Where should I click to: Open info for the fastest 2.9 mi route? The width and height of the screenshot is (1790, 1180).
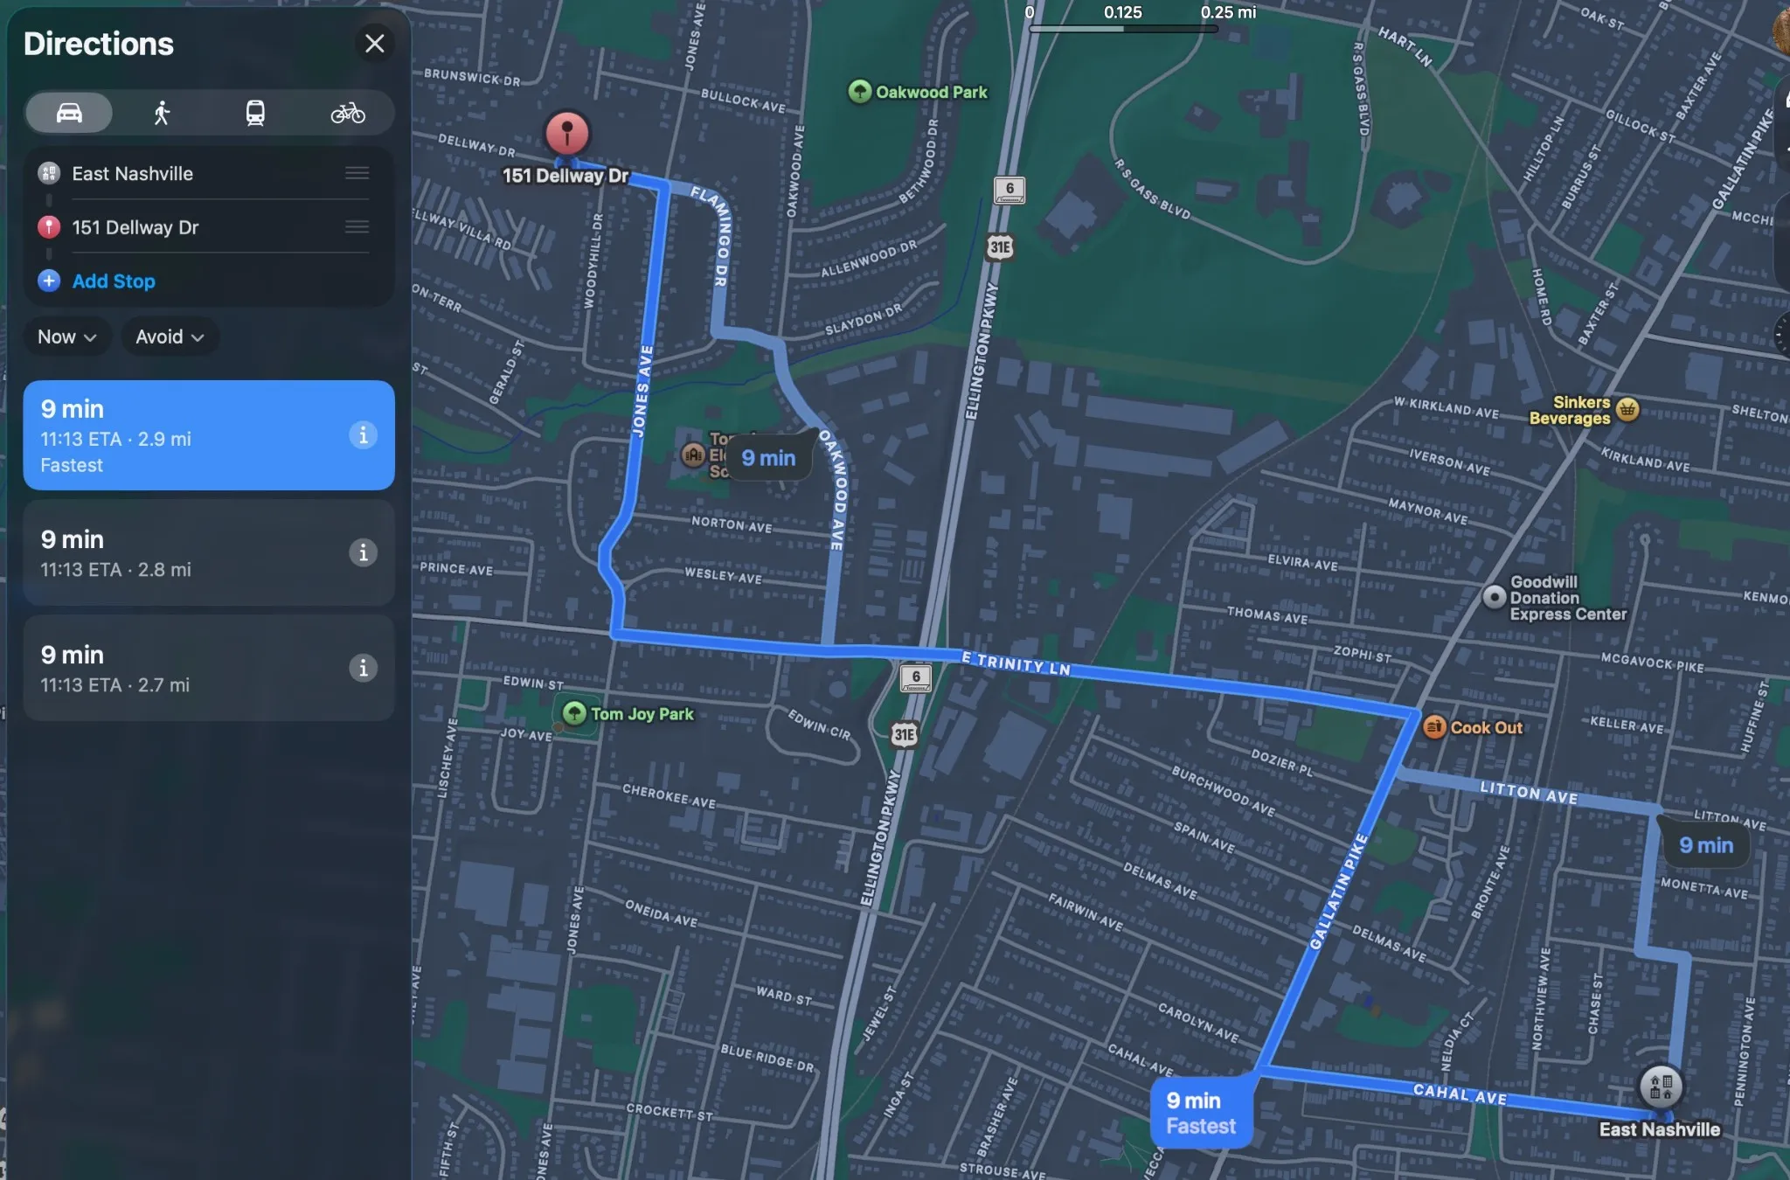363,434
